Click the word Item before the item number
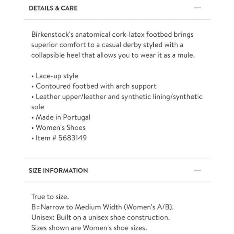The width and height of the screenshot is (234, 234). point(43,138)
